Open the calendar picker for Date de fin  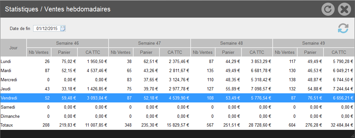point(63,28)
